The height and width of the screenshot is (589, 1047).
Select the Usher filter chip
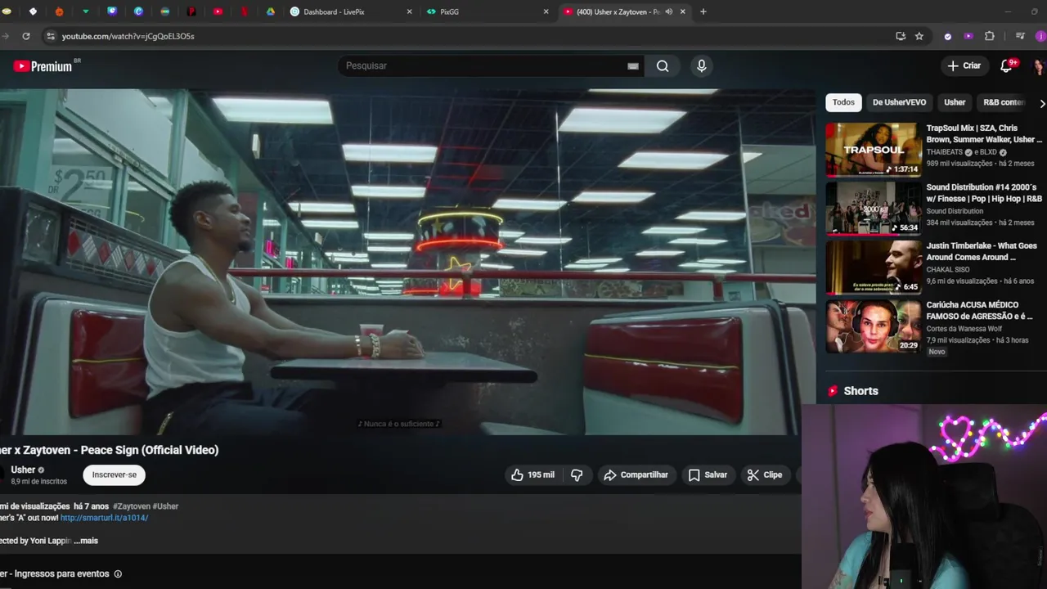point(955,102)
